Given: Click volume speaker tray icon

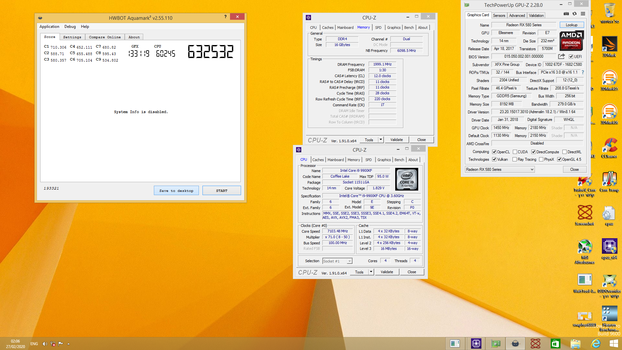Looking at the screenshot, I should (45, 344).
